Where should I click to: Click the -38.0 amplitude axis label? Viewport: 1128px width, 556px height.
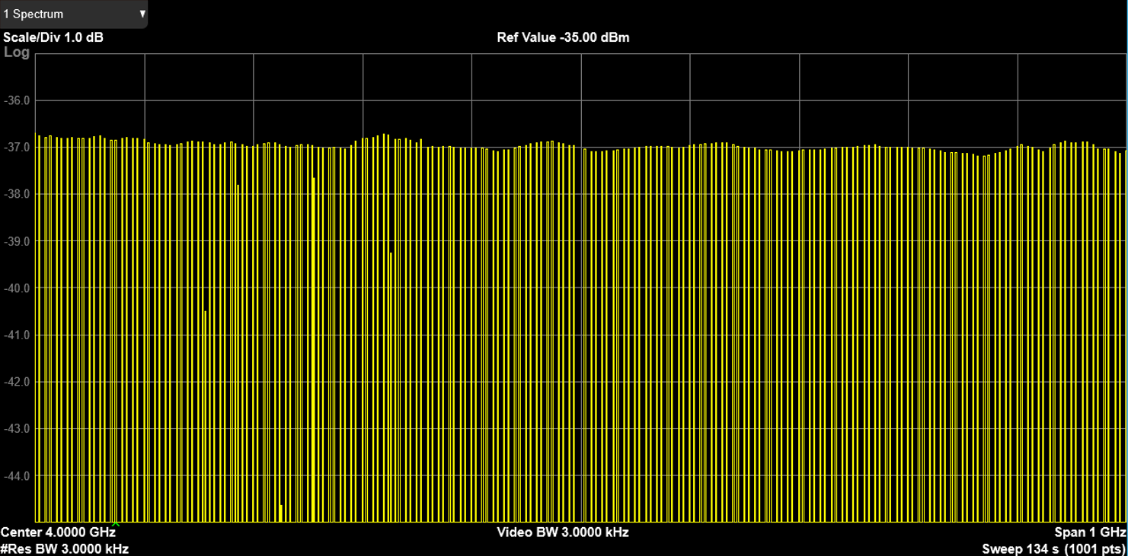point(18,194)
